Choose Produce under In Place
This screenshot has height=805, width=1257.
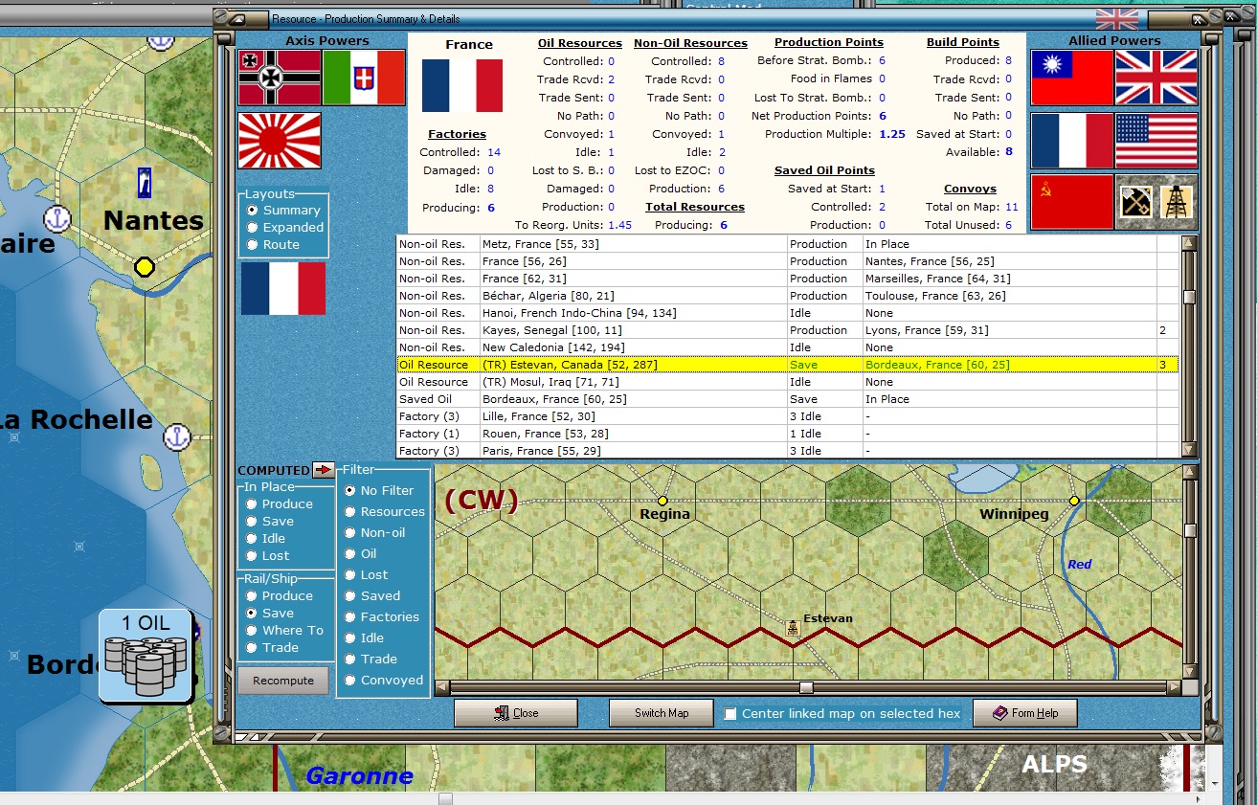252,503
